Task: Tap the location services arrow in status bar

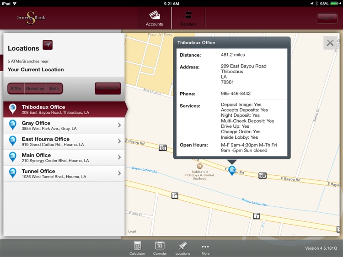Action: pyautogui.click(x=312, y=4)
